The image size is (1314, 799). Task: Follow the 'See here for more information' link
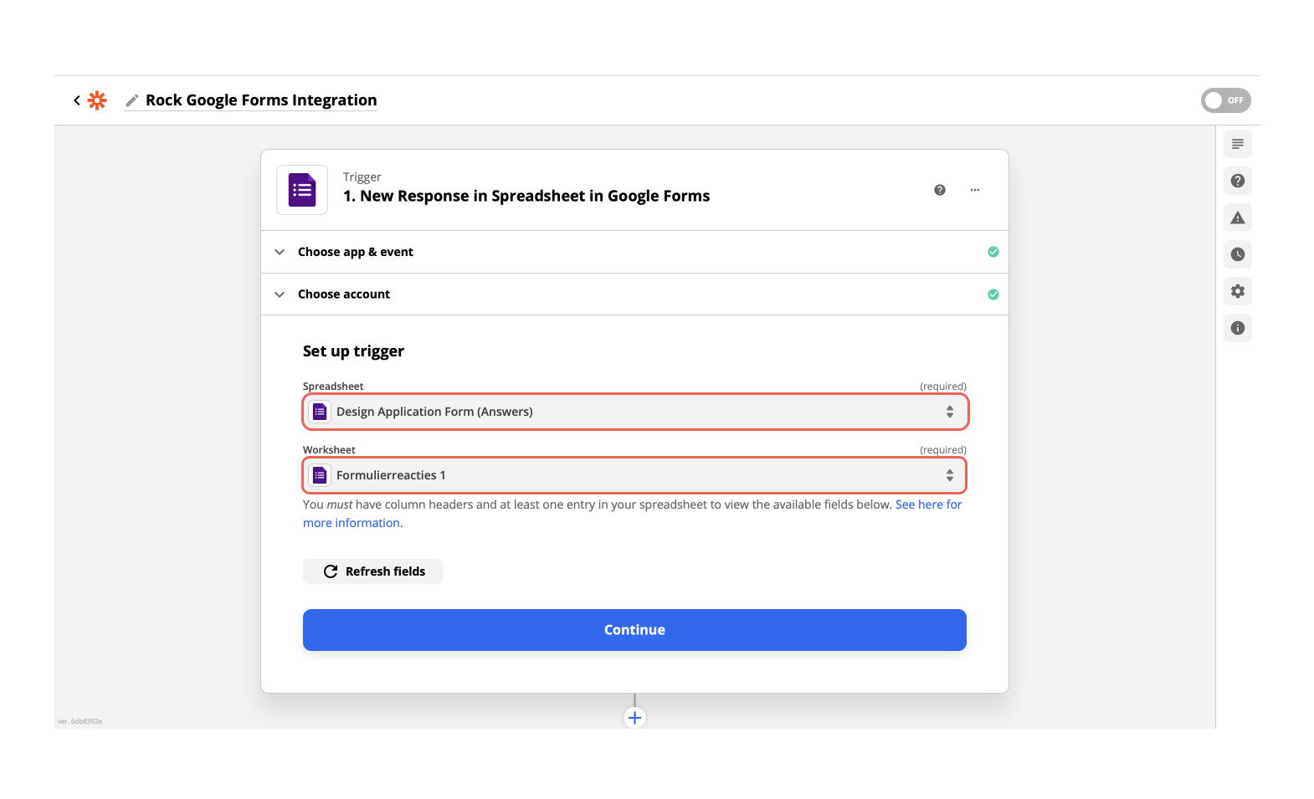pyautogui.click(x=927, y=504)
